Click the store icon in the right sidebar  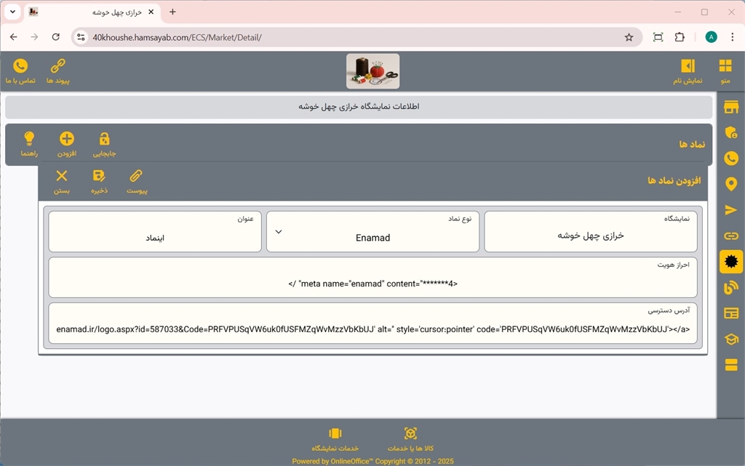pyautogui.click(x=731, y=108)
